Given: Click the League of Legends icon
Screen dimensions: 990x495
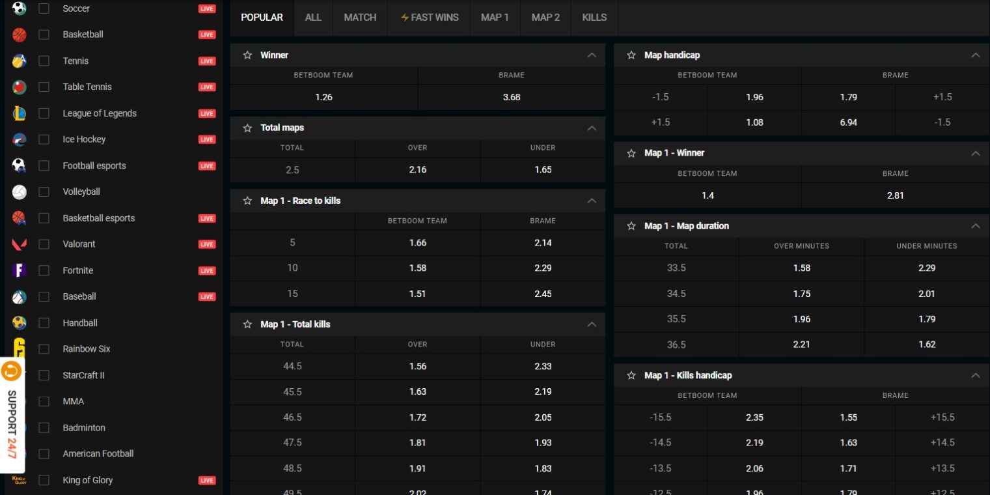Looking at the screenshot, I should click(20, 113).
